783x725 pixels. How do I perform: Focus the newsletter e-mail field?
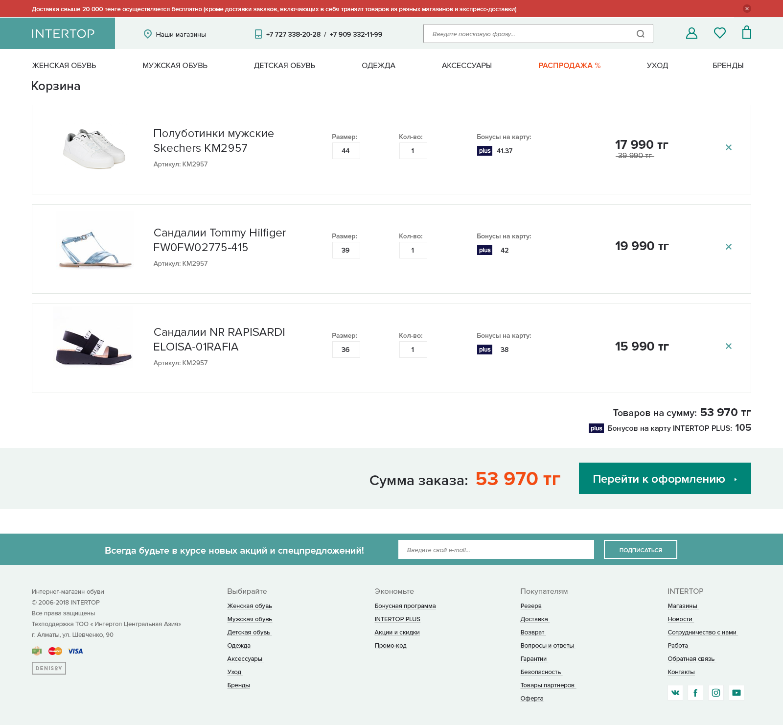pos(496,550)
